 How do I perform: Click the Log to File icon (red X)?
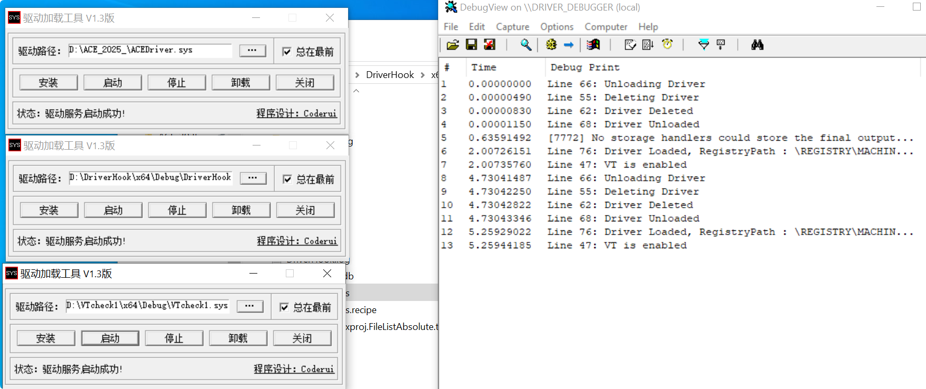point(490,45)
